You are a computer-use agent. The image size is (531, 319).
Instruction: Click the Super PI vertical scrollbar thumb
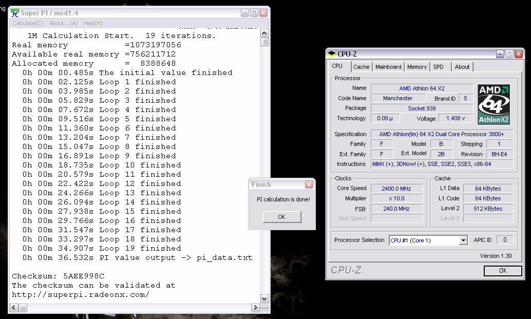pyautogui.click(x=264, y=42)
